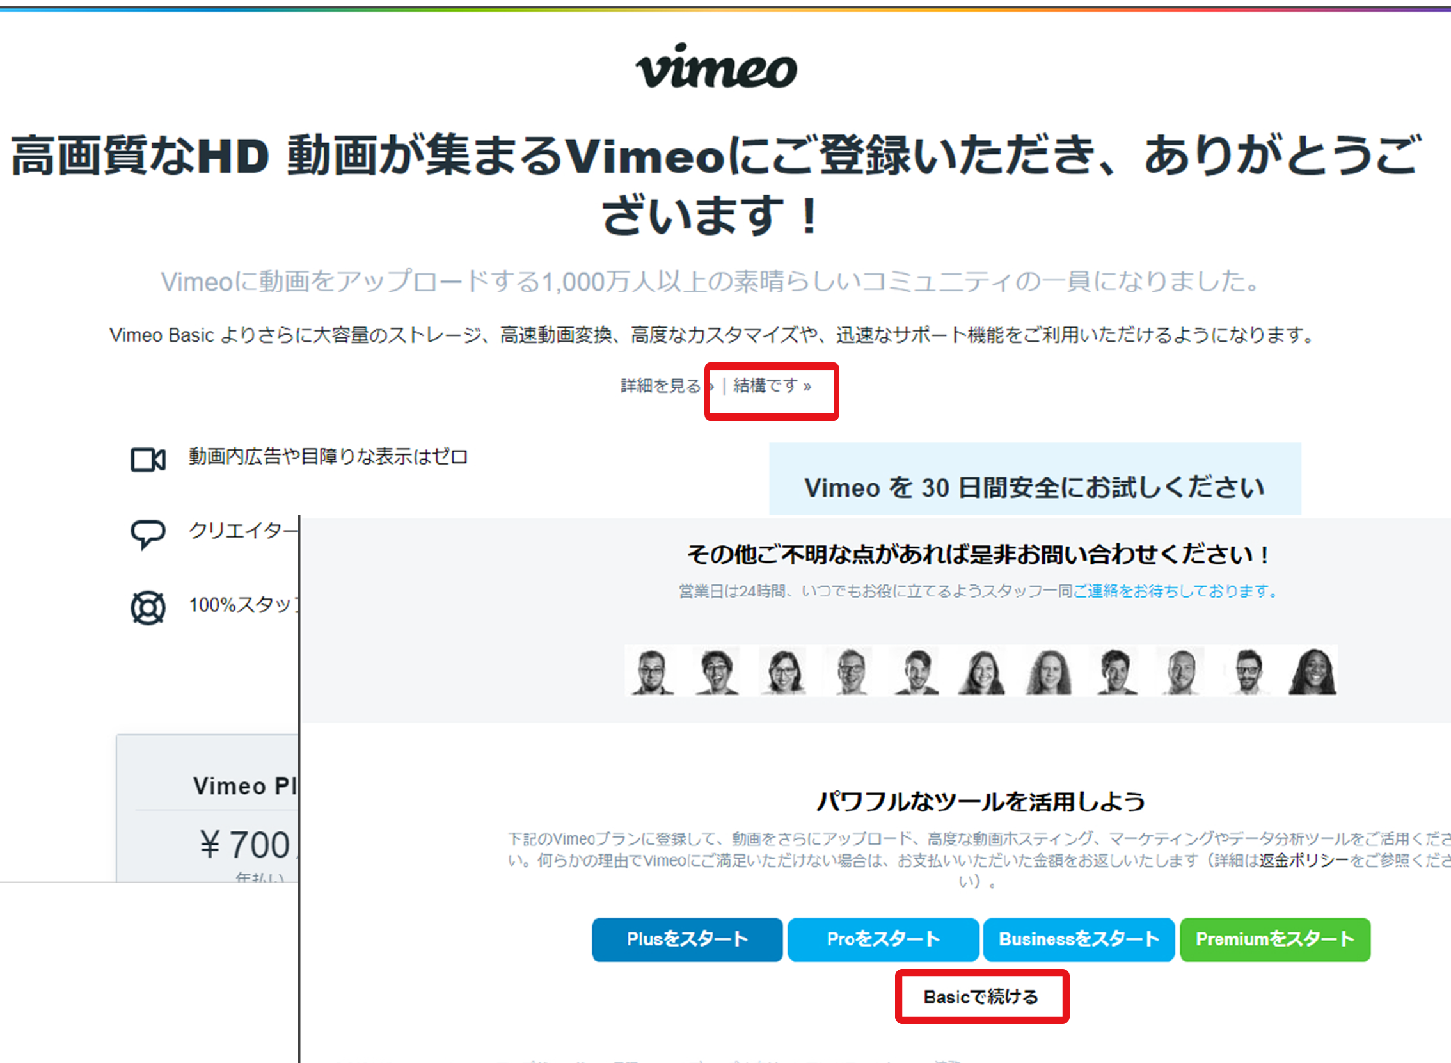
Task: Click the Businessをスタート button
Action: [x=1079, y=939]
